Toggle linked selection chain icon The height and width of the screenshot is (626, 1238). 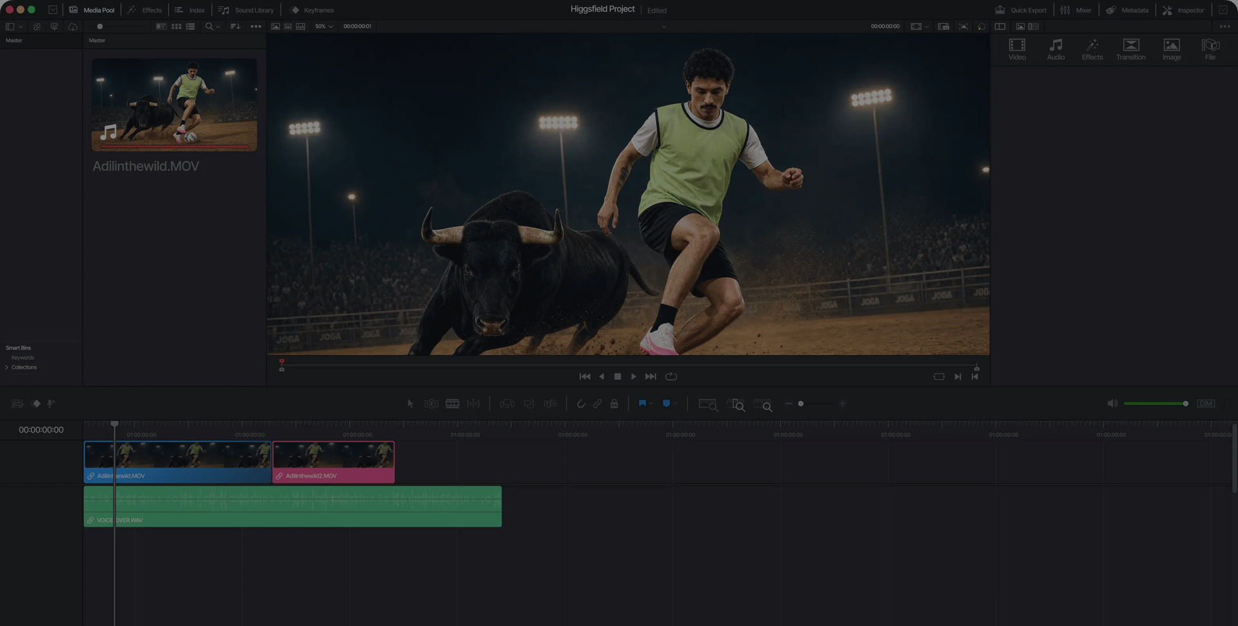[598, 404]
